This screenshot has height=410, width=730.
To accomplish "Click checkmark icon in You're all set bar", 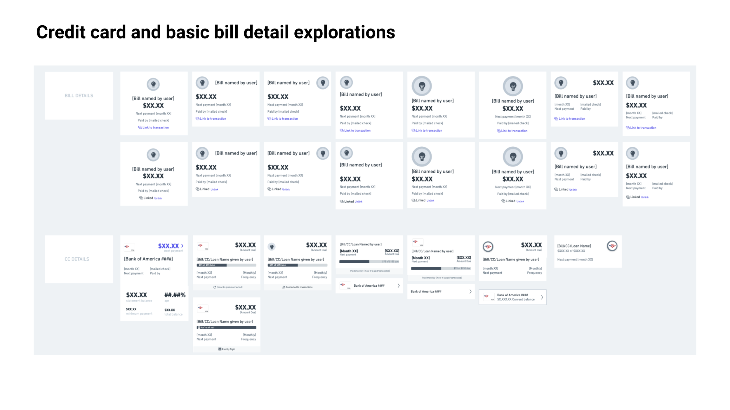I will pos(199,327).
